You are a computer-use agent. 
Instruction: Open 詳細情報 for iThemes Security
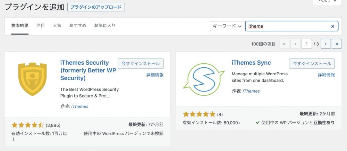coord(155,75)
